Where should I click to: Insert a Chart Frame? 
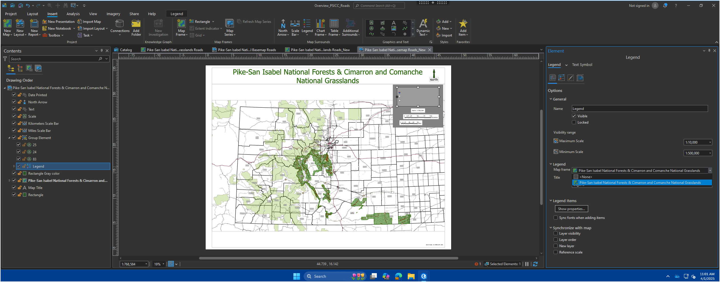point(321,28)
